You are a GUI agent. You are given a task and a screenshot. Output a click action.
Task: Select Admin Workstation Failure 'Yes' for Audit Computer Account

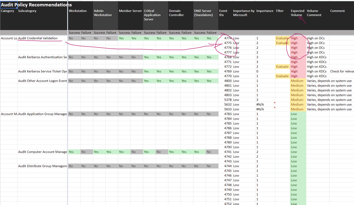[111, 152]
